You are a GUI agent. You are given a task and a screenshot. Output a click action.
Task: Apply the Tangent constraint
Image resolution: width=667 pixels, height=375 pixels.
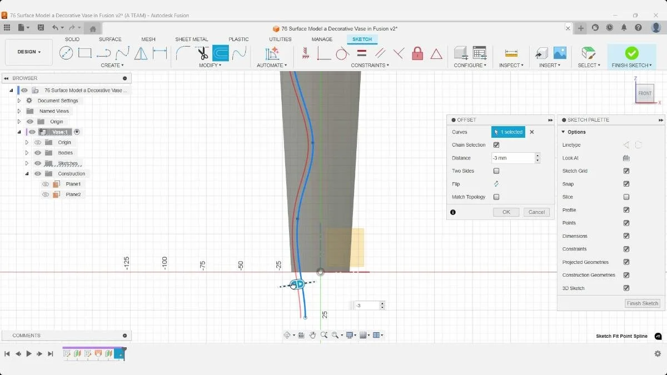pos(342,53)
